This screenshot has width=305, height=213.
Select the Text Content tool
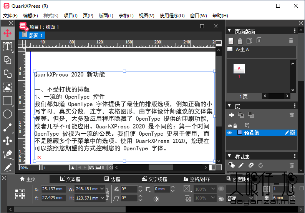(7, 47)
